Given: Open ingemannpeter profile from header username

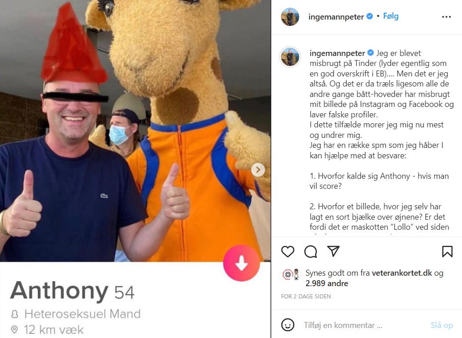Looking at the screenshot, I should [x=336, y=17].
